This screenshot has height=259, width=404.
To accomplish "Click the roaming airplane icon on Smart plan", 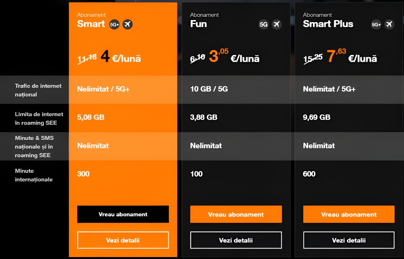I will coord(128,24).
